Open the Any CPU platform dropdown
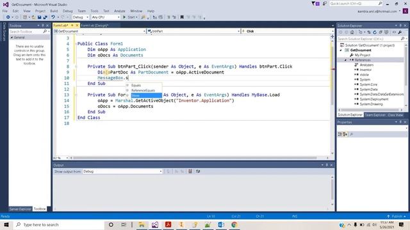The height and width of the screenshot is (230, 410). pyautogui.click(x=106, y=17)
